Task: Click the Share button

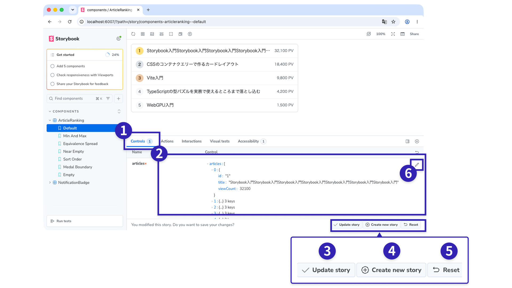Action: (x=414, y=34)
